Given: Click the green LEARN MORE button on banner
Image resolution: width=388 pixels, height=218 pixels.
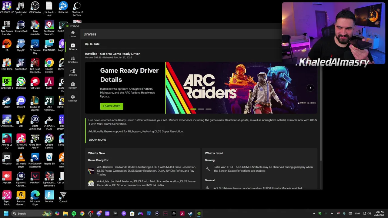Looking at the screenshot, I should coord(112,106).
